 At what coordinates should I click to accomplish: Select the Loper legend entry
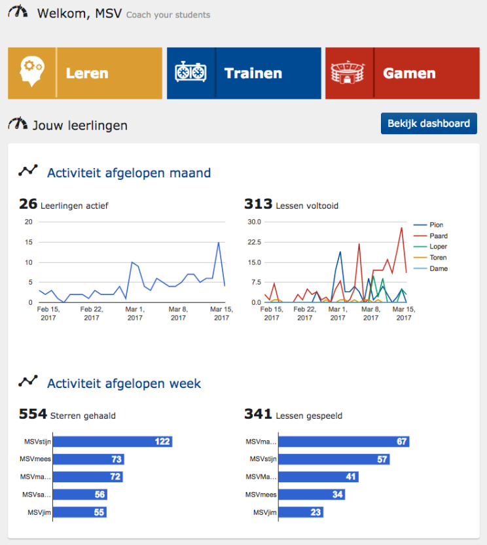tap(430, 247)
